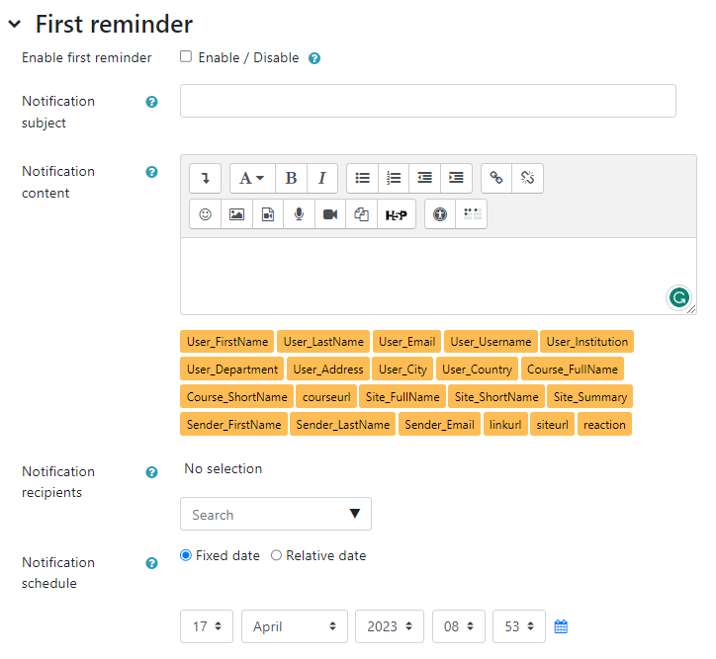716x659 pixels.
Task: Collapse the First reminder section
Action: pyautogui.click(x=15, y=24)
